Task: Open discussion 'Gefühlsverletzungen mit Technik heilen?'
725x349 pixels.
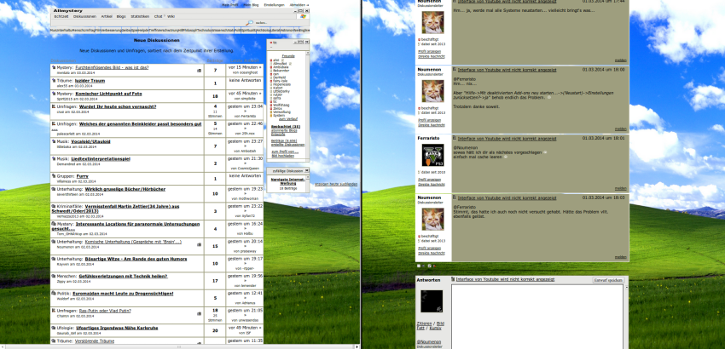Action: coord(124,276)
